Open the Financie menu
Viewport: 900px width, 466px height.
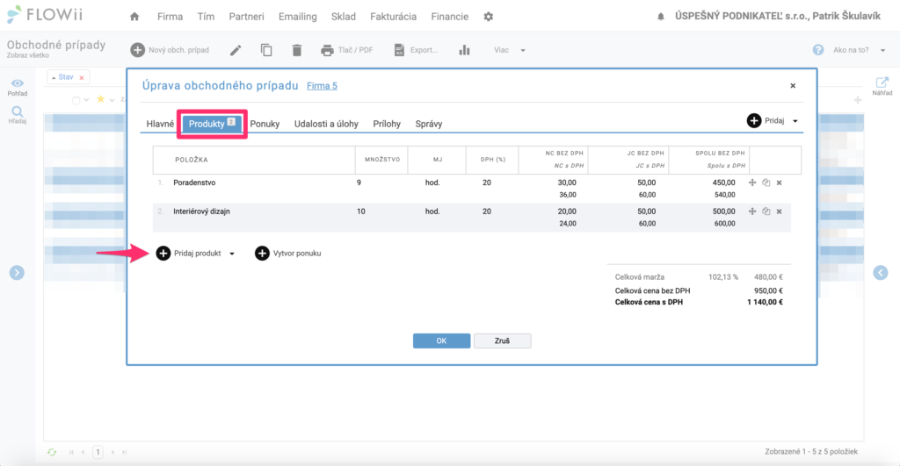(x=449, y=17)
